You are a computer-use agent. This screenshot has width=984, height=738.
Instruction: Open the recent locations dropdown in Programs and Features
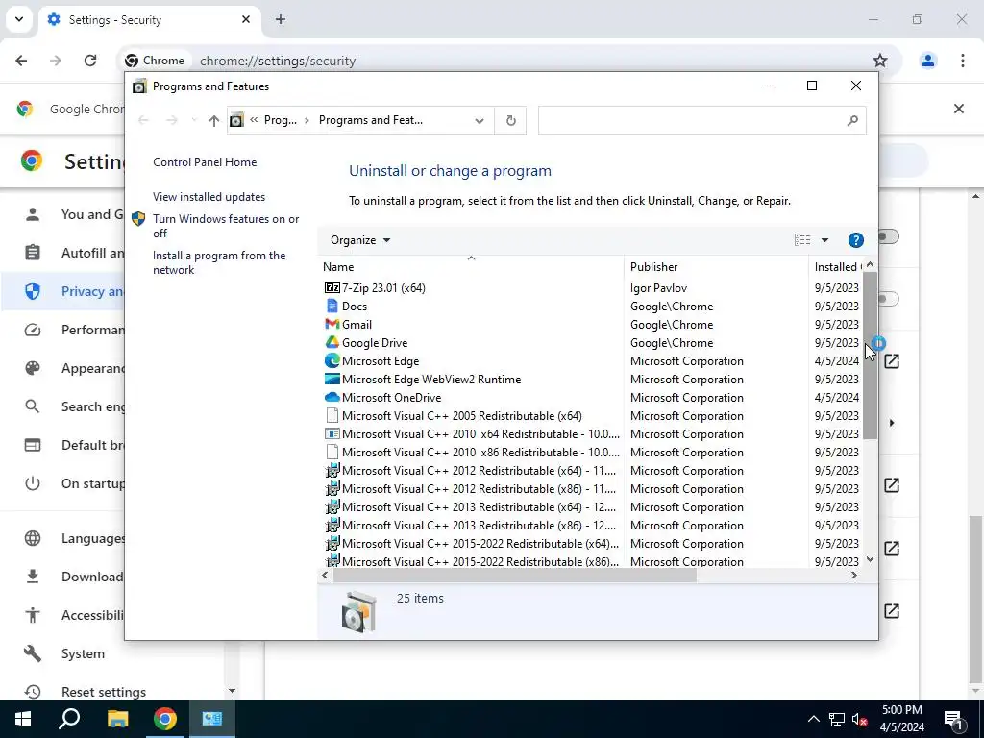194,120
